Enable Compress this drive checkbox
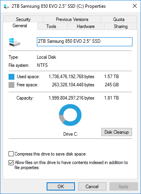The height and width of the screenshot is (194, 141). (11, 154)
